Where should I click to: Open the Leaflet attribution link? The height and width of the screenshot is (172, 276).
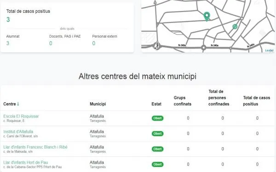[x=269, y=50]
